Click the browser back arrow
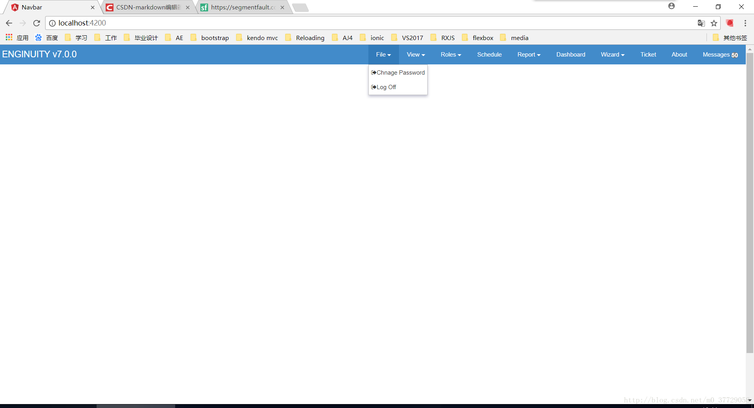Image resolution: width=754 pixels, height=408 pixels. pos(9,23)
